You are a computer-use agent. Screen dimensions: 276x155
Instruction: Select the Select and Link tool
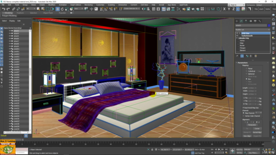point(13,9)
